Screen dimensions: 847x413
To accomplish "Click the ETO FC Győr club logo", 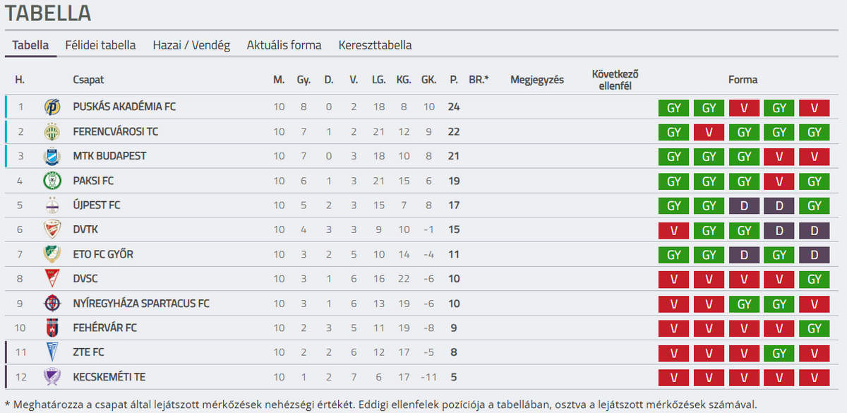I will [52, 254].
